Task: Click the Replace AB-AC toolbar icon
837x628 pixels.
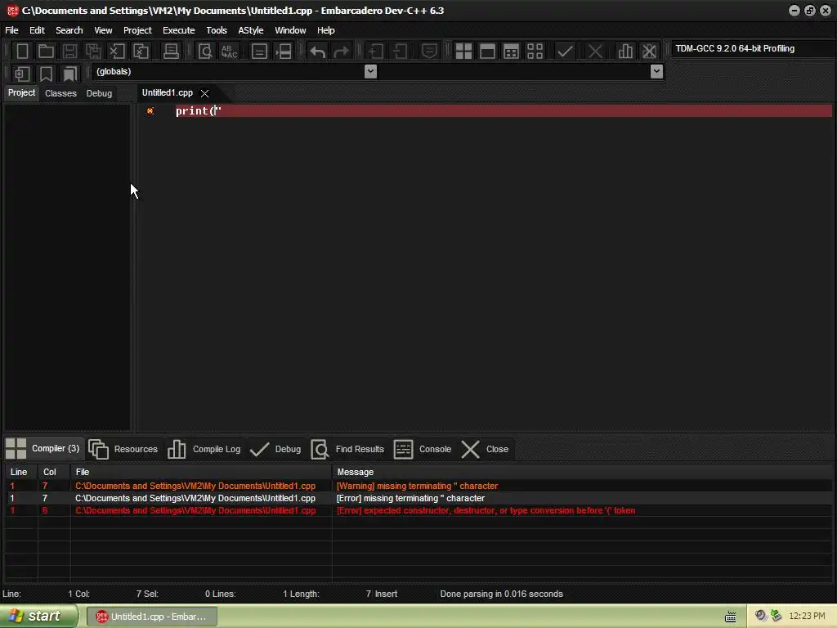Action: coord(229,52)
